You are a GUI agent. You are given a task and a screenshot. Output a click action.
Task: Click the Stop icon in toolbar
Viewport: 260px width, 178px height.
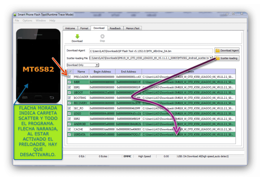click(x=102, y=36)
